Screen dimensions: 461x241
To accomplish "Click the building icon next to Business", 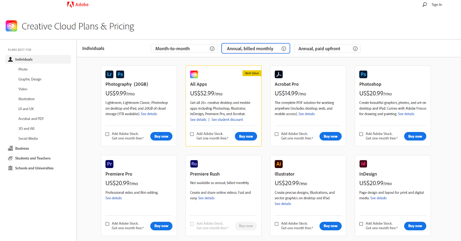I will coord(10,148).
